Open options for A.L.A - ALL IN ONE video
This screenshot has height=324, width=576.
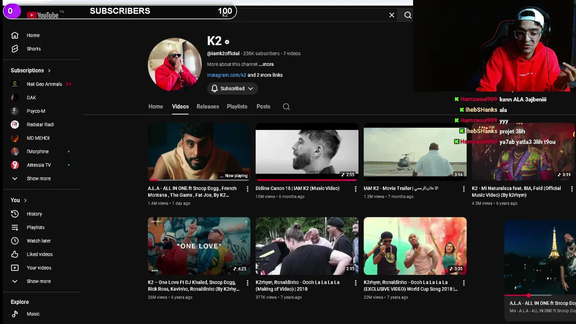click(x=247, y=189)
